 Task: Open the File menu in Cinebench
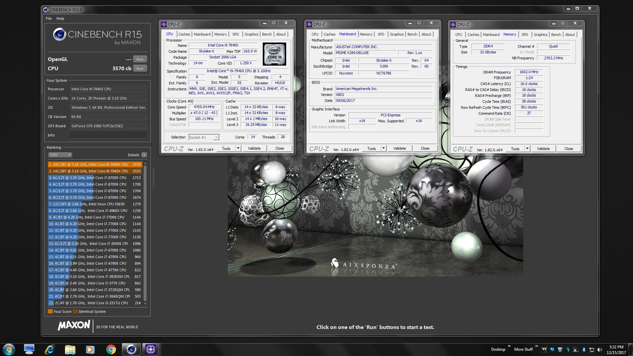pyautogui.click(x=49, y=18)
